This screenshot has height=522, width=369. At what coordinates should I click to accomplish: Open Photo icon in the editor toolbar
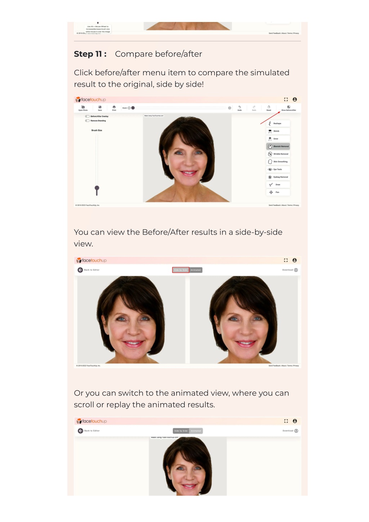click(x=83, y=107)
